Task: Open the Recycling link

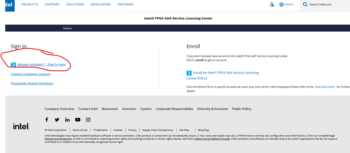Action: pyautogui.click(x=203, y=130)
